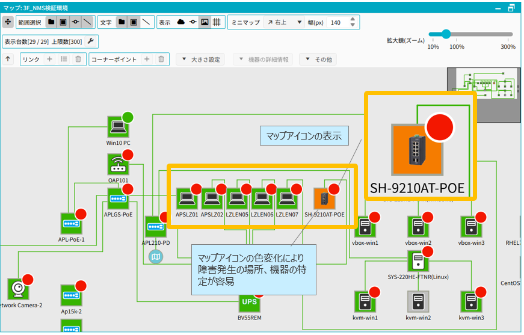524x335 pixels.
Task: Toggle background image display in 表示 group
Action: point(205,22)
